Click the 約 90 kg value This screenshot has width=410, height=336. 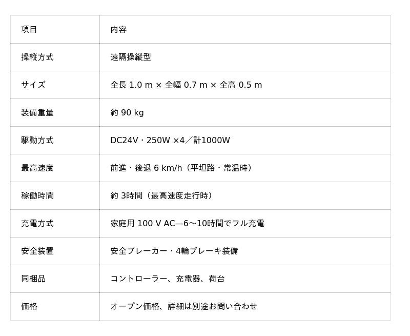pos(127,112)
